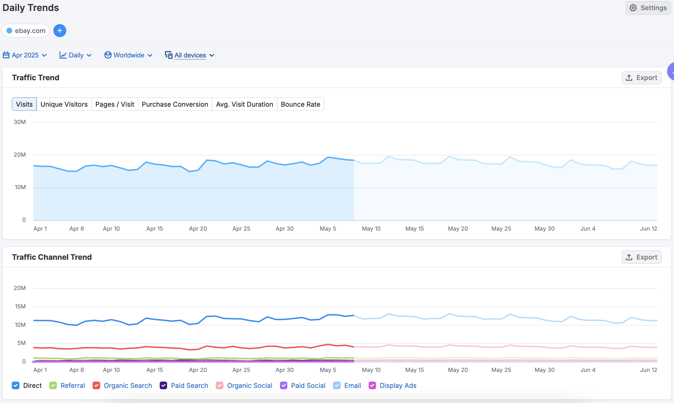
Task: Click the blue plus add-competitor icon
Action: pyautogui.click(x=60, y=31)
